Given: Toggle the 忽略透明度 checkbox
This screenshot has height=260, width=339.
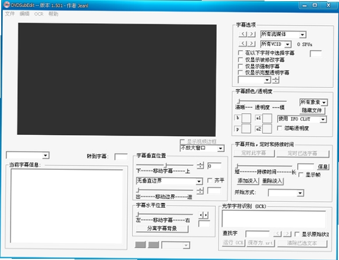Looking at the screenshot, I should (280, 128).
